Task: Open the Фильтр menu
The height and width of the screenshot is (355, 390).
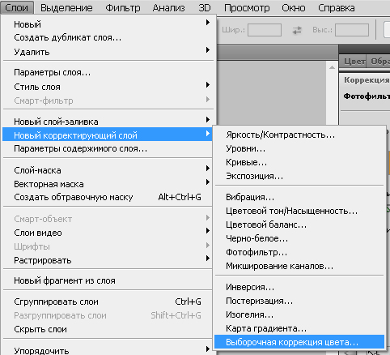Action: coord(123,8)
